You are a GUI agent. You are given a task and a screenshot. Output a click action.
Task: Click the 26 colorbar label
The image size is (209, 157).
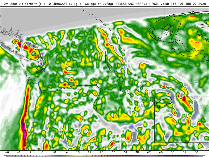(x=102, y=152)
